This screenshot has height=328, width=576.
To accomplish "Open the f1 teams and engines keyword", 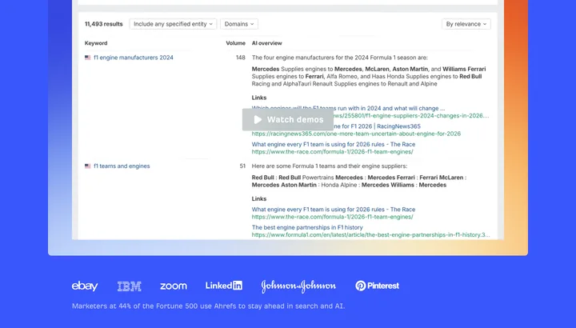I will (122, 166).
